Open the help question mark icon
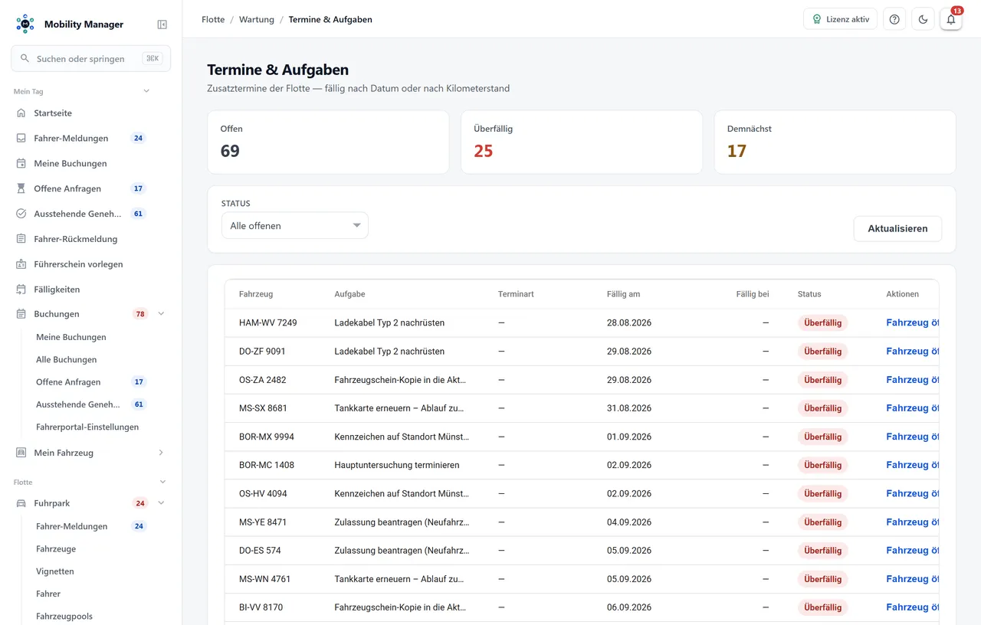The height and width of the screenshot is (625, 981). pos(894,19)
